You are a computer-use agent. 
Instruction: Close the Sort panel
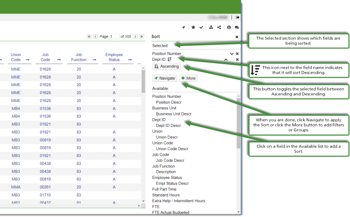click(x=237, y=37)
